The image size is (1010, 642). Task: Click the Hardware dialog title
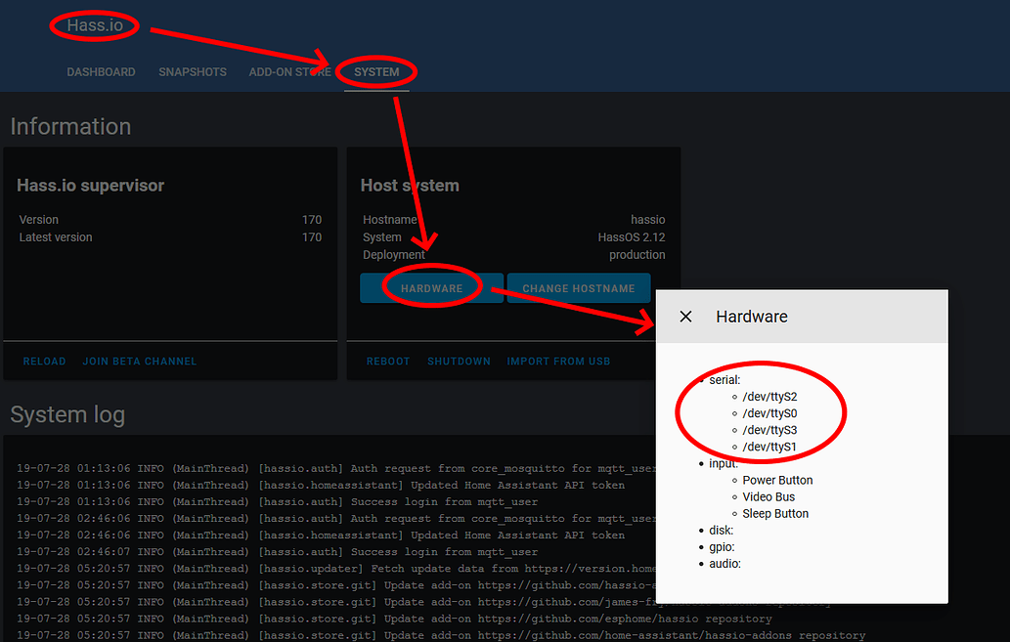pos(752,317)
